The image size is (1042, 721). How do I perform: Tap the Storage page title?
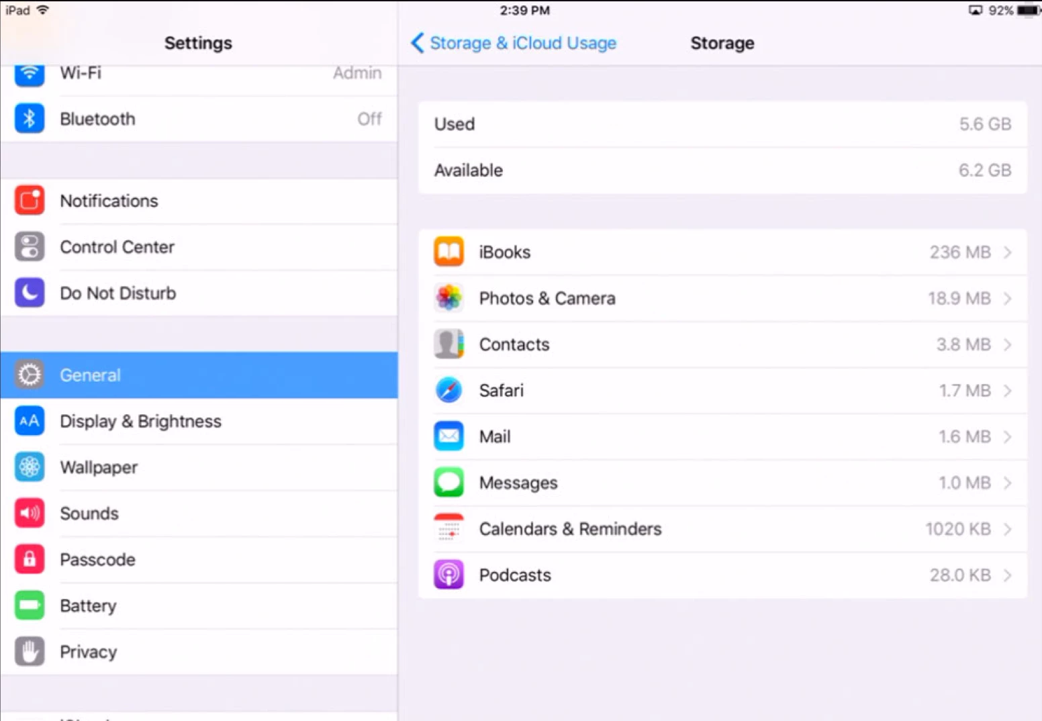coord(722,43)
